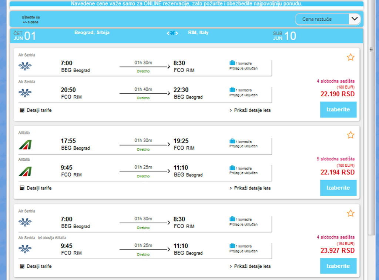Select the 23.927 RSD flight with Izaberite
Image resolution: width=379 pixels, height=280 pixels.
(x=338, y=266)
